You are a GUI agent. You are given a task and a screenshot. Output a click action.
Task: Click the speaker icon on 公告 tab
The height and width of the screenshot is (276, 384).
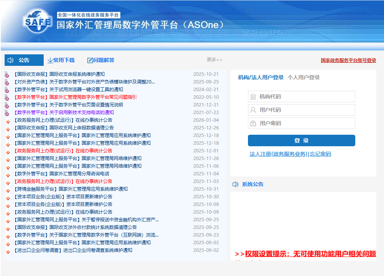click(10, 60)
